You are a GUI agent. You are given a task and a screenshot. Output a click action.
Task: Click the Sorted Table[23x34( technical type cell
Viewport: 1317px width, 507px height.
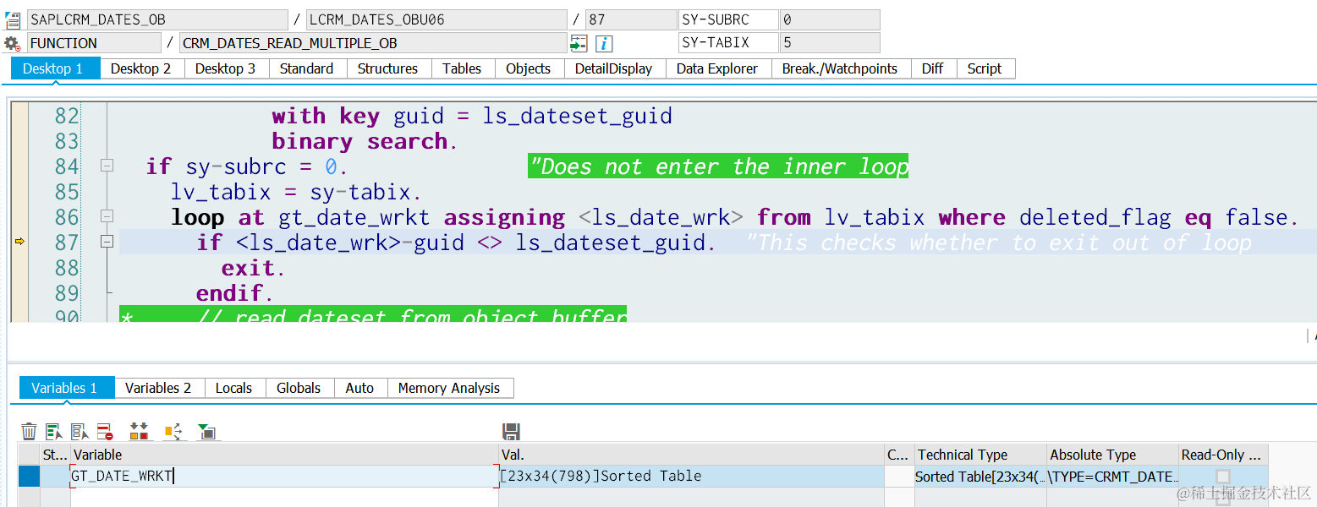(x=981, y=477)
